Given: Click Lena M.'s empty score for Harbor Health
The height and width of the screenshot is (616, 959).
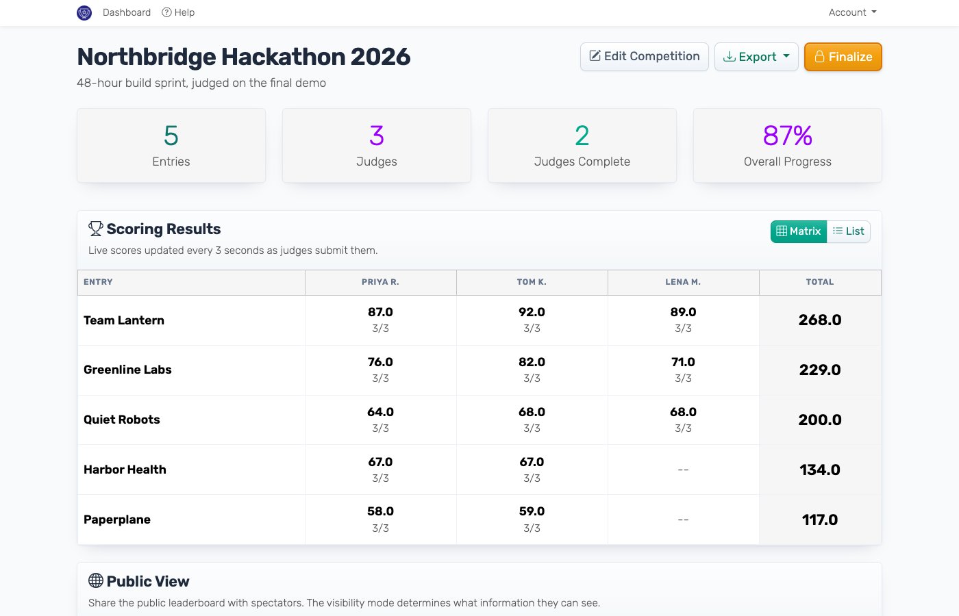Looking at the screenshot, I should (x=684, y=470).
